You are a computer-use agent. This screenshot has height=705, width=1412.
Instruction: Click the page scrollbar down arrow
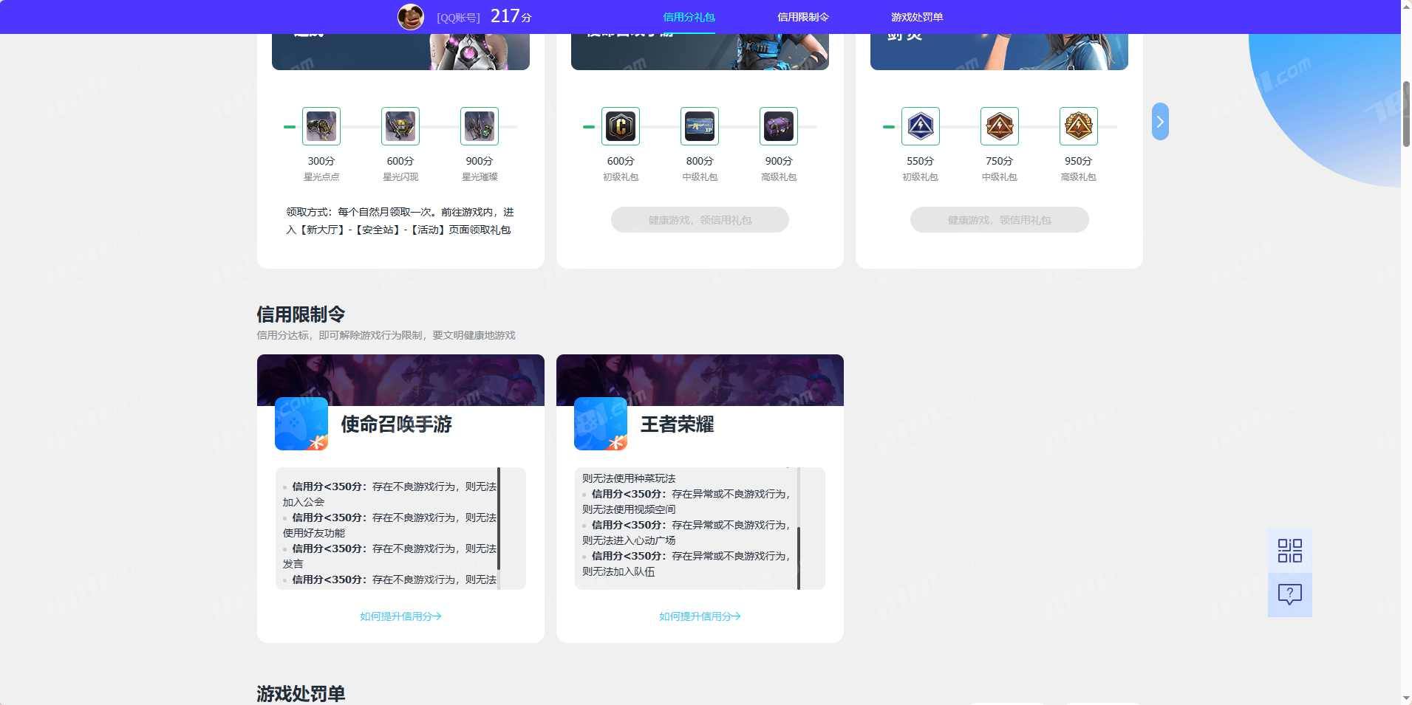click(1406, 698)
